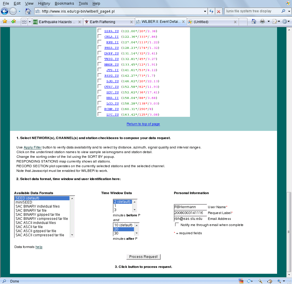Click the search magnifier icon in search box
This screenshot has width=292, height=284.
tap(283, 11)
